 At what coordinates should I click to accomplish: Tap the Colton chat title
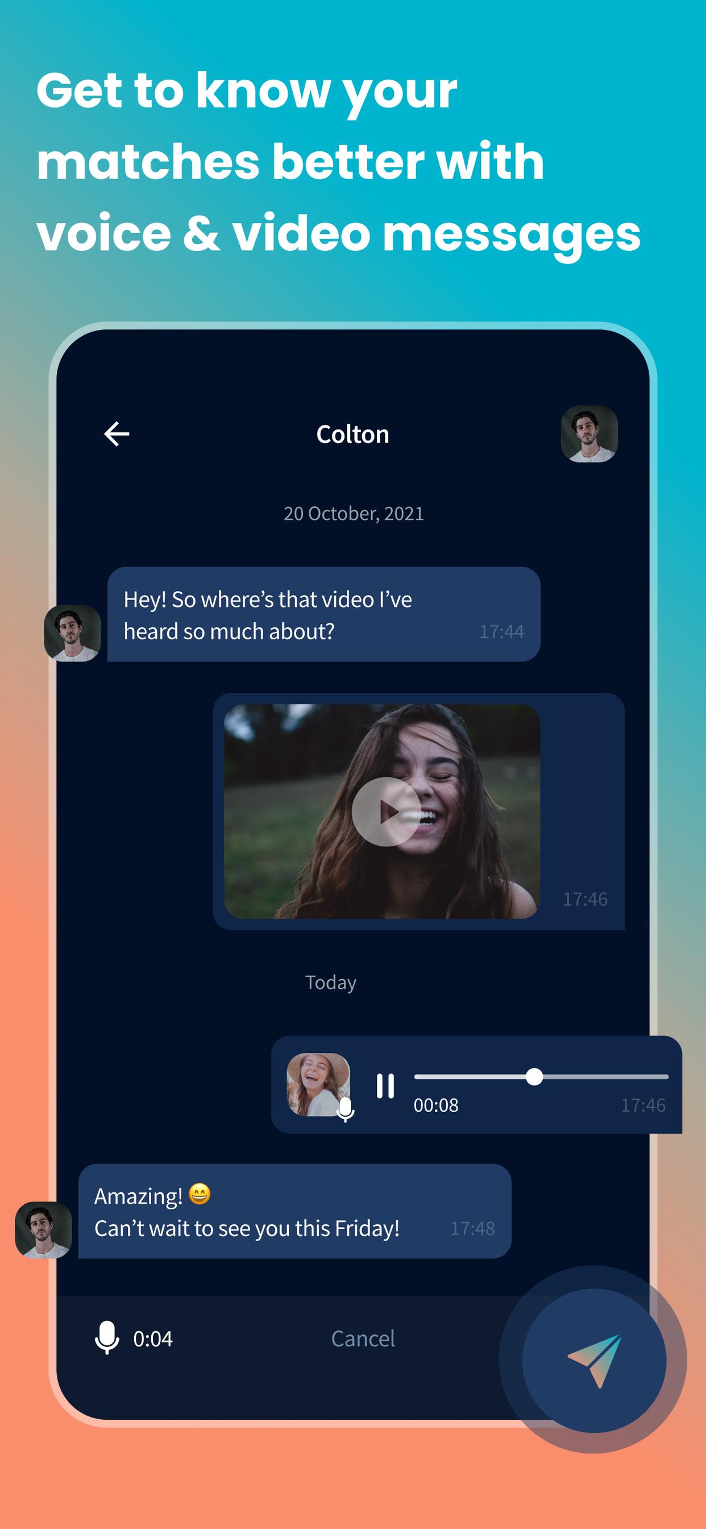(352, 435)
